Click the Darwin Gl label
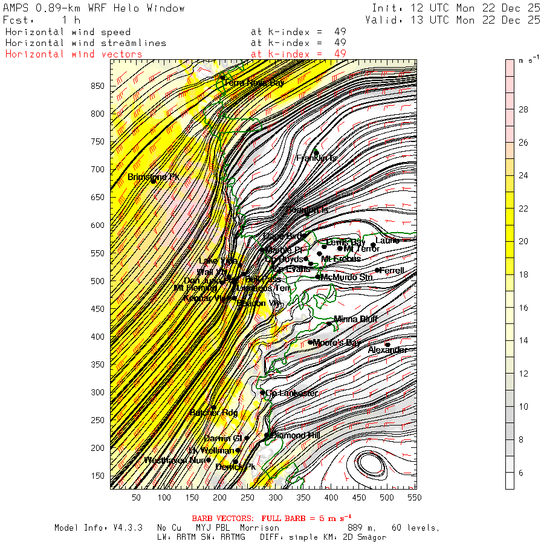This screenshot has width=544, height=544. pos(223,438)
